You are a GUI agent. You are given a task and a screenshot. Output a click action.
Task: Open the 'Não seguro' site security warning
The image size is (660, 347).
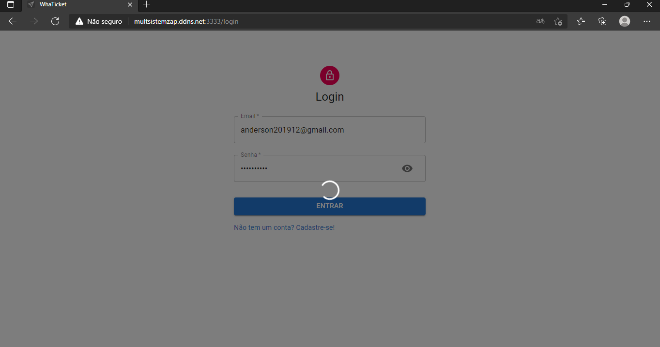click(98, 21)
